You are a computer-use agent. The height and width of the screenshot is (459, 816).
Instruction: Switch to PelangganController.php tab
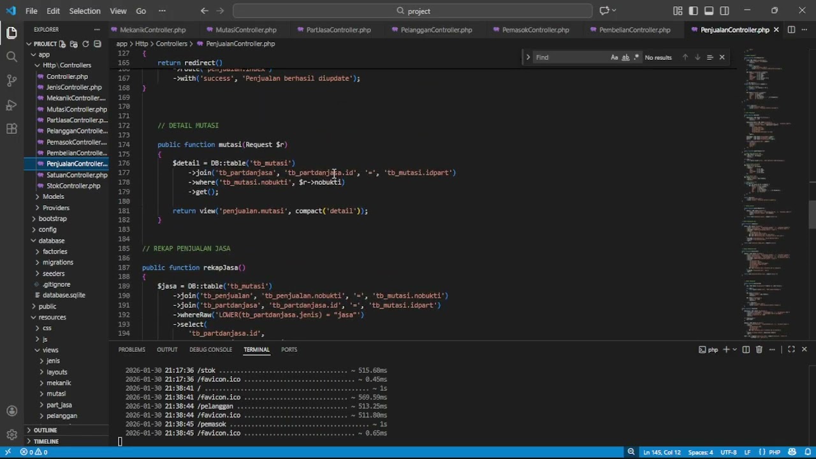436,29
